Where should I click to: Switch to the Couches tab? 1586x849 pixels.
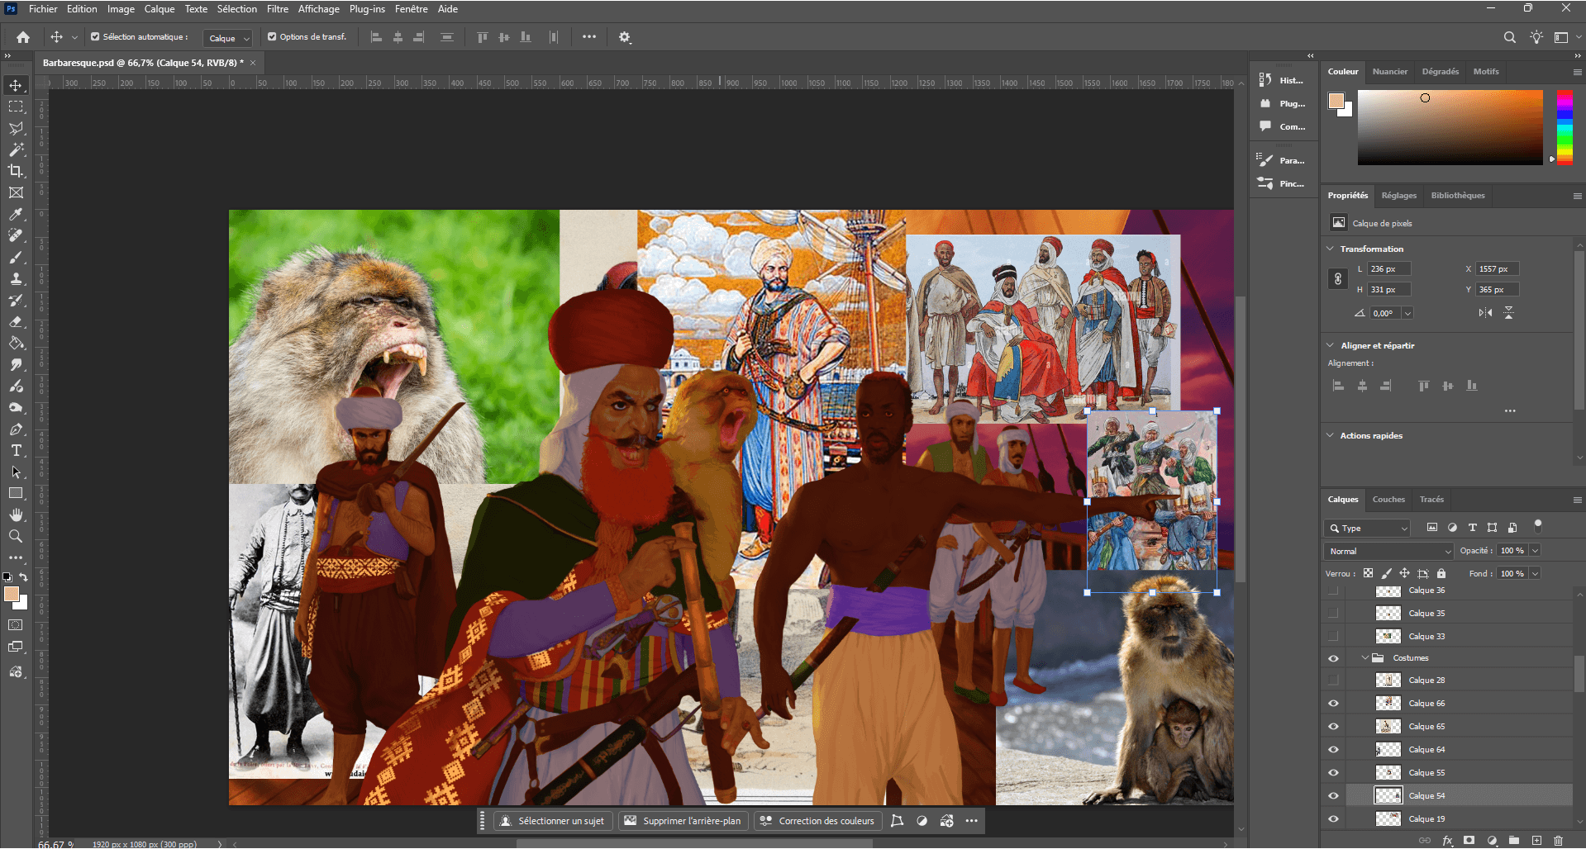(1388, 500)
